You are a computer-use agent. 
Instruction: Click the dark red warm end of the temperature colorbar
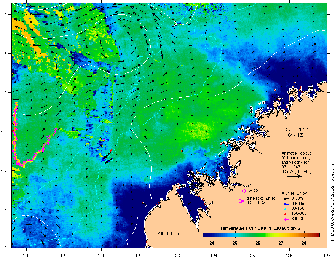point(317,235)
